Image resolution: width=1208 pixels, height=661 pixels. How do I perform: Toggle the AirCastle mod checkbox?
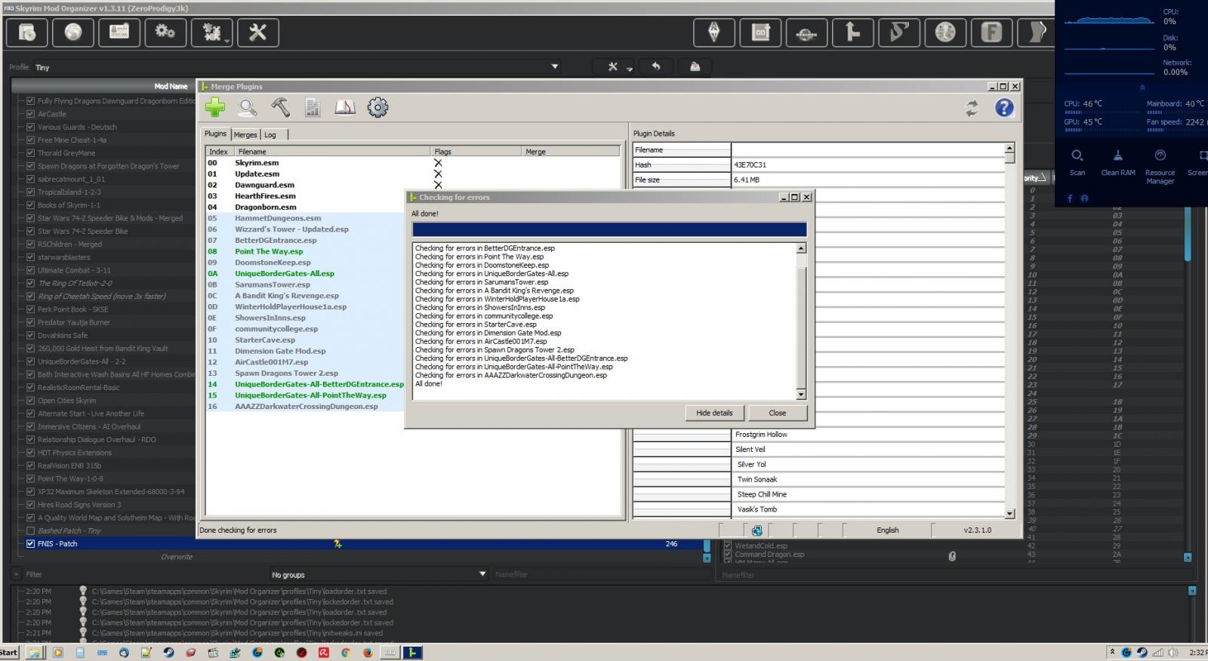click(x=30, y=114)
